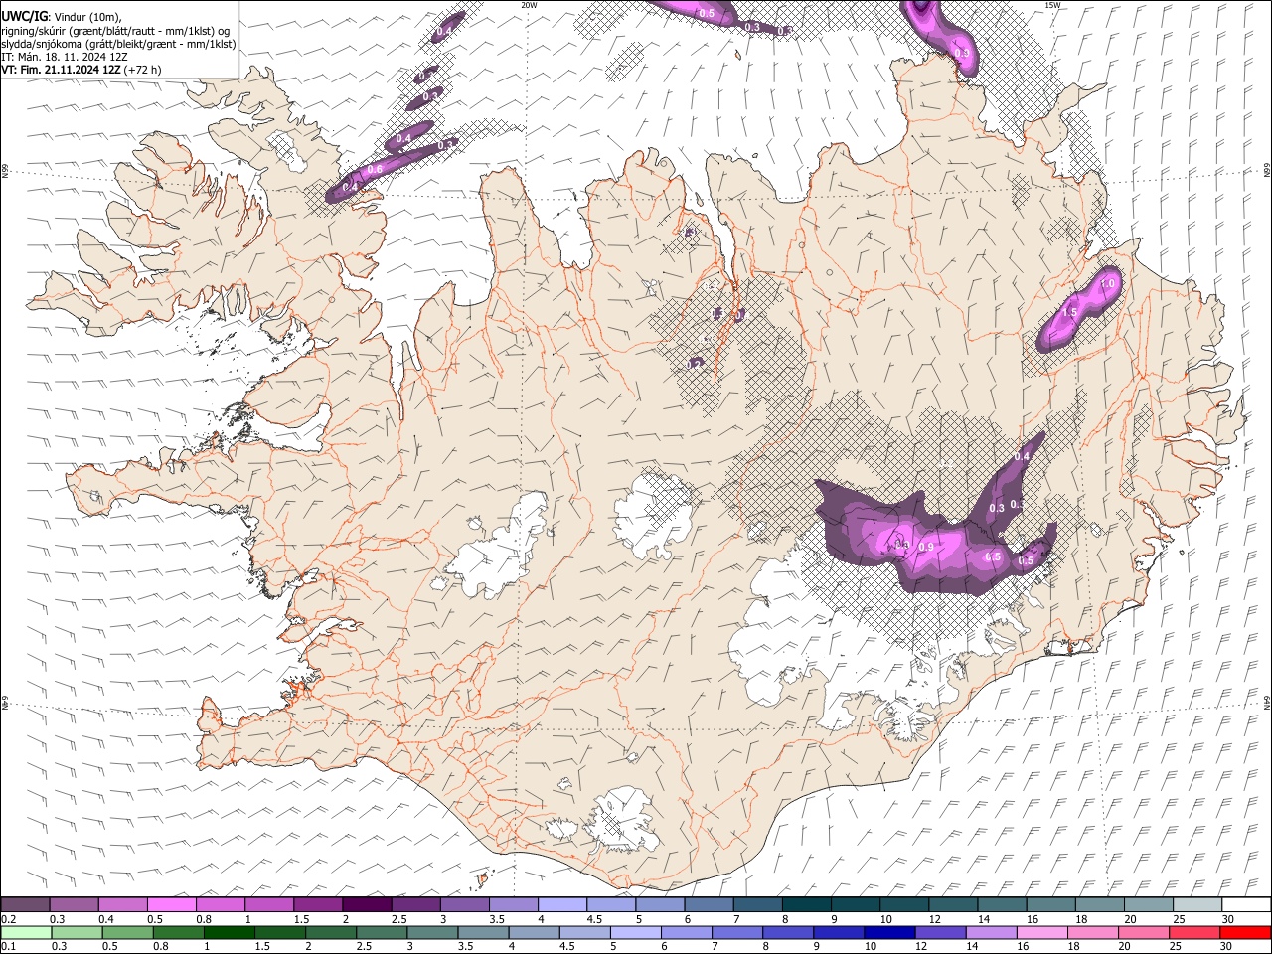1272x954 pixels.
Task: Pick the white swatch labeled 30 in upper legend row
Action: pyautogui.click(x=1245, y=905)
